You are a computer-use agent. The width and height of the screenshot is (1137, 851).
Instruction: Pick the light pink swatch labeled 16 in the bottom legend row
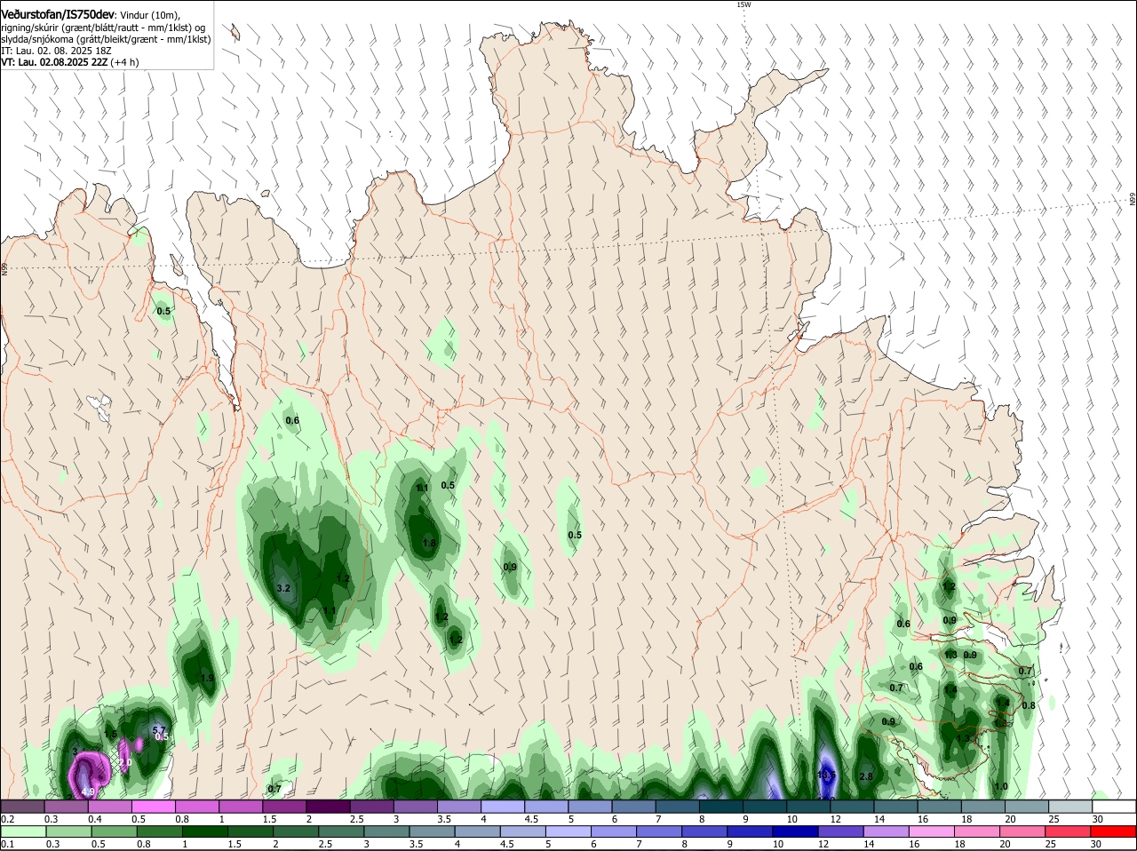pyautogui.click(x=932, y=831)
